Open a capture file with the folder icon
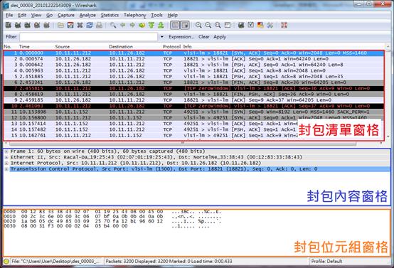The image size is (394, 268). pyautogui.click(x=60, y=25)
